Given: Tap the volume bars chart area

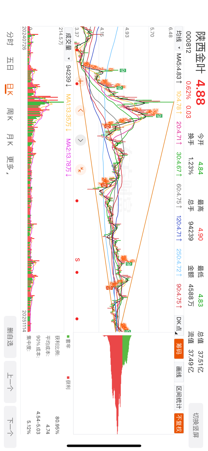Looking at the screenshot, I should (x=45, y=179).
